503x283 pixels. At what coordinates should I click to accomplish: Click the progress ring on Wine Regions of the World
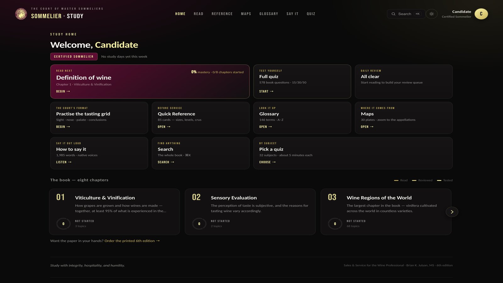[335, 224]
